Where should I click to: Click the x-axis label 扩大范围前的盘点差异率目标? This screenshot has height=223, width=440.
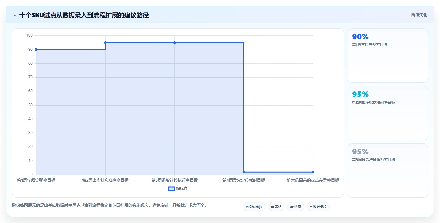tap(313, 180)
